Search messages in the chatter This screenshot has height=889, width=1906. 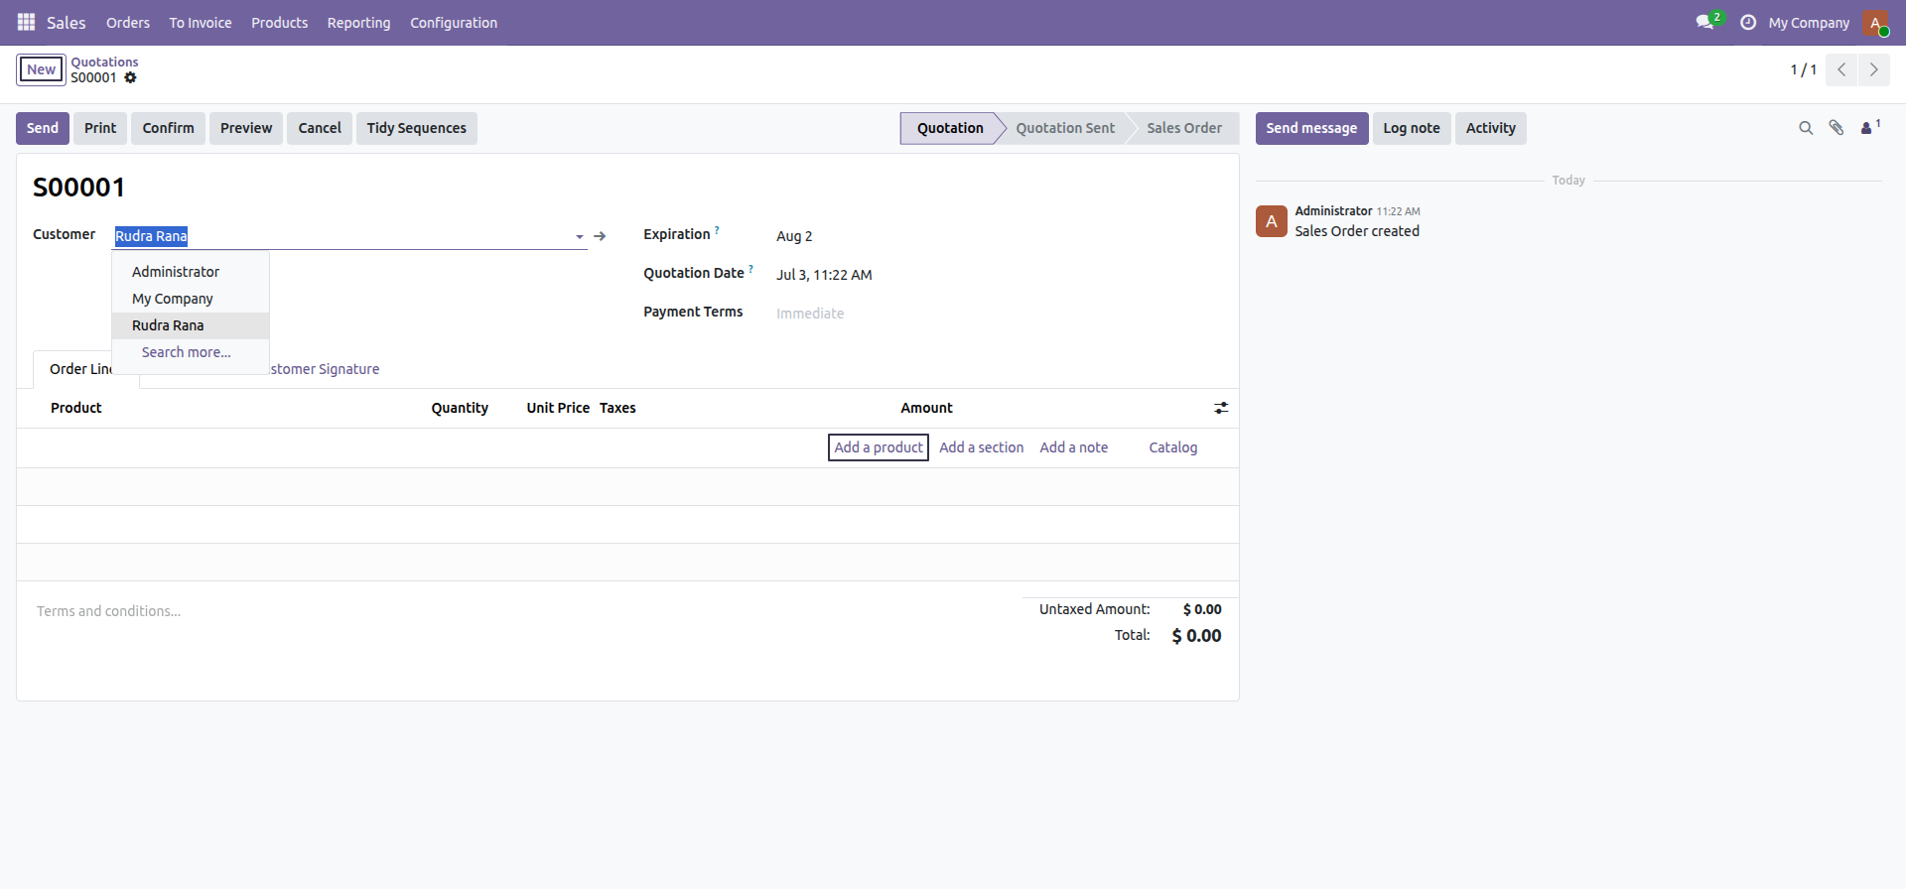(x=1806, y=128)
